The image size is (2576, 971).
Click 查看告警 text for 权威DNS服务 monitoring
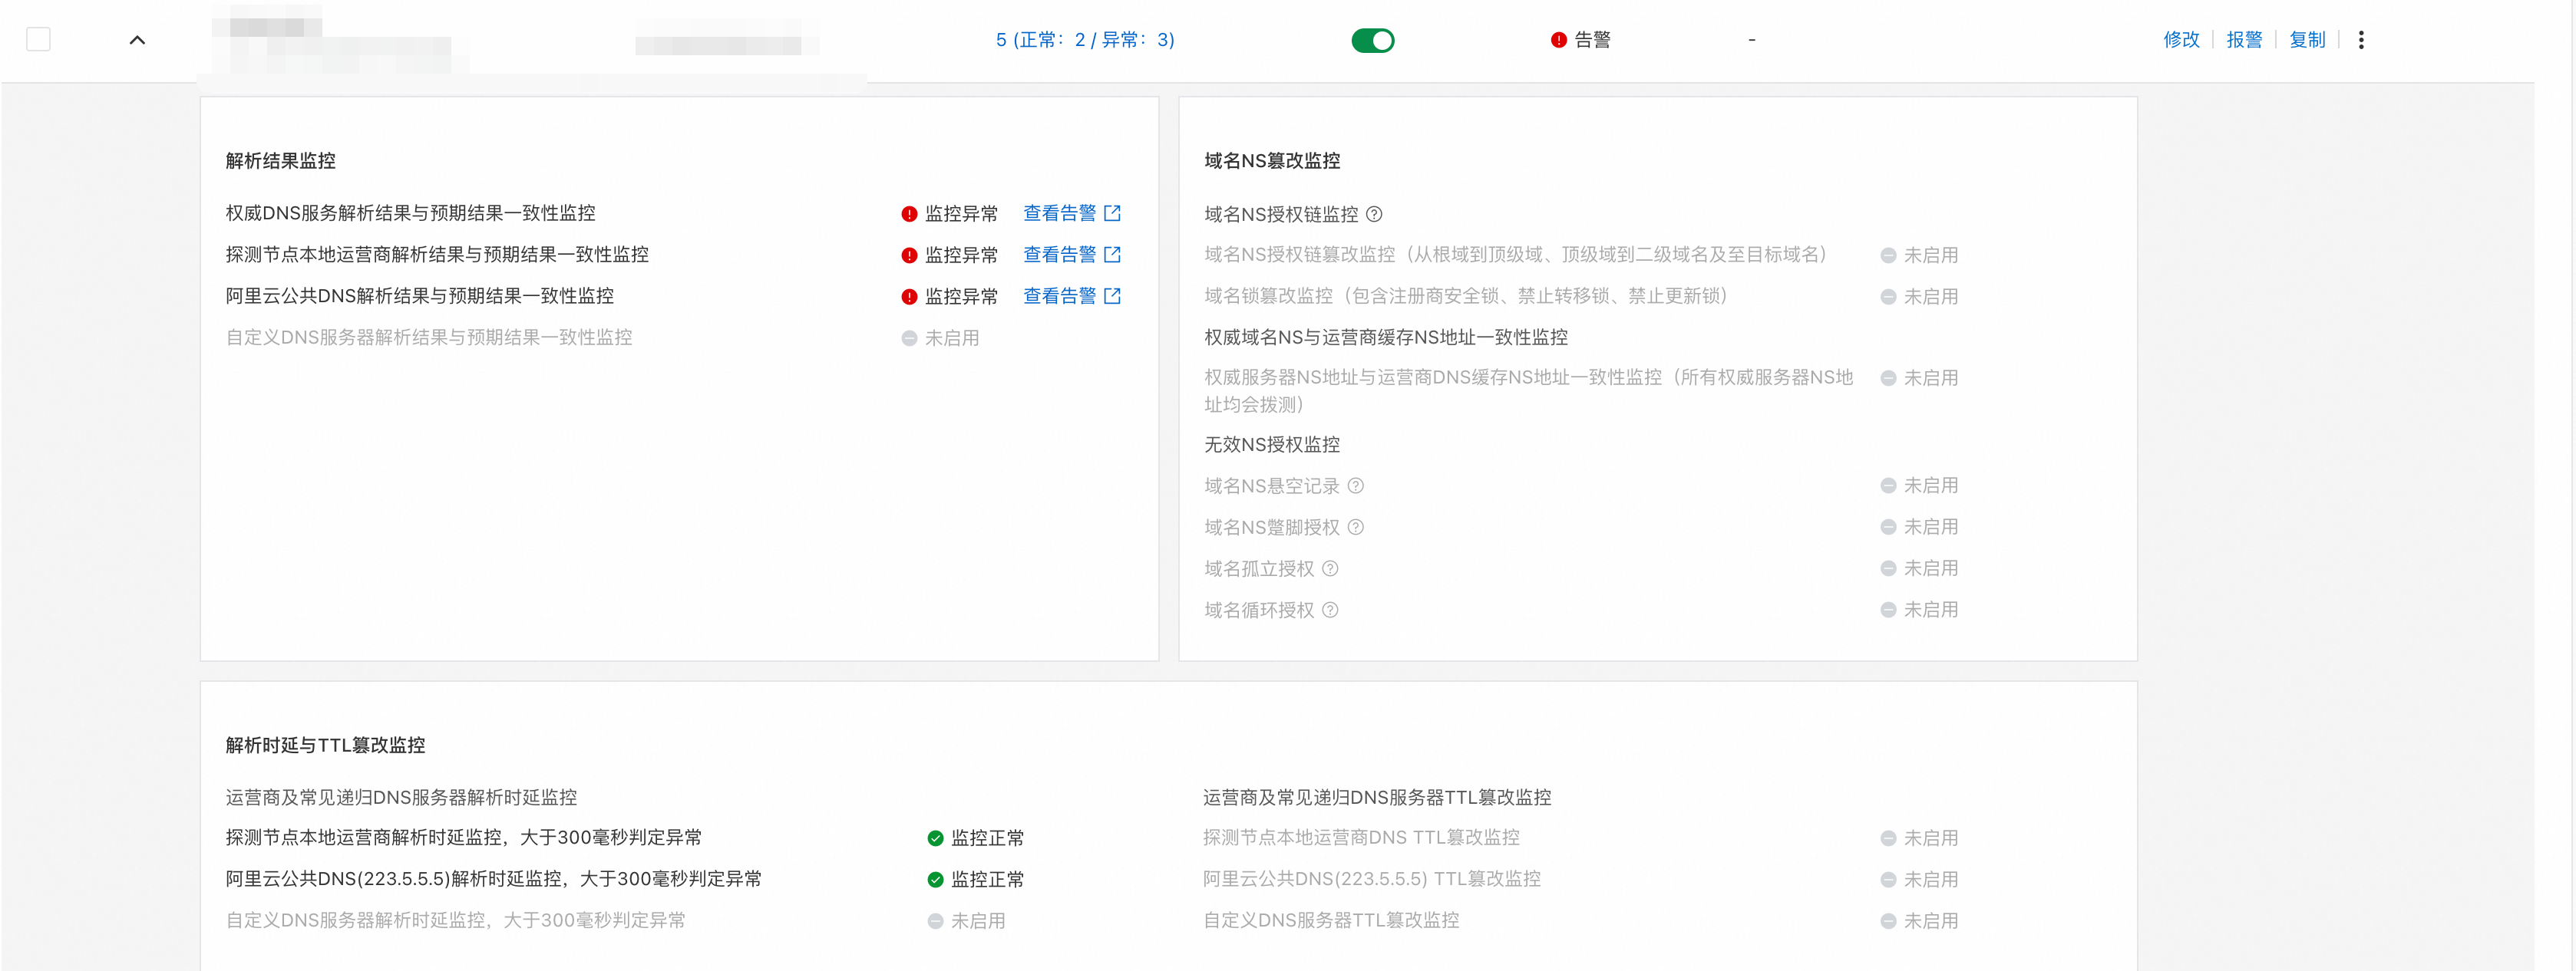click(1059, 214)
